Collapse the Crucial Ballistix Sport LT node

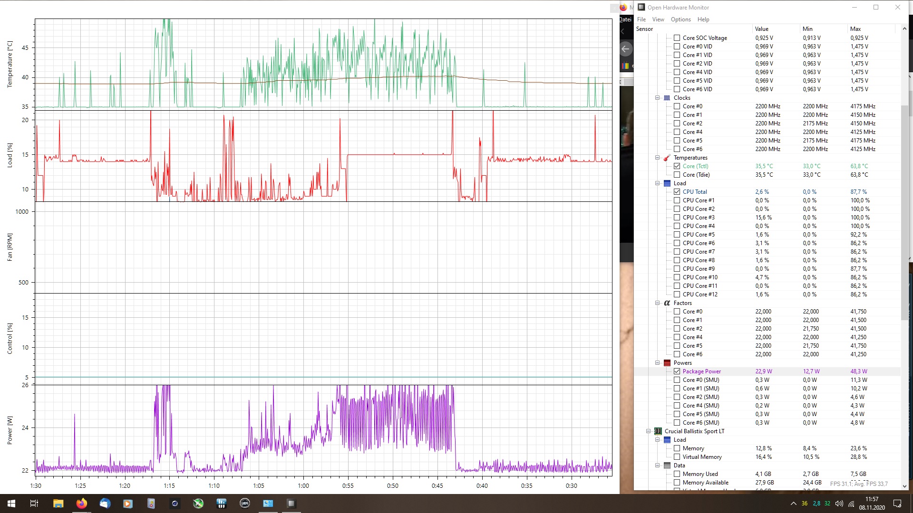(648, 431)
